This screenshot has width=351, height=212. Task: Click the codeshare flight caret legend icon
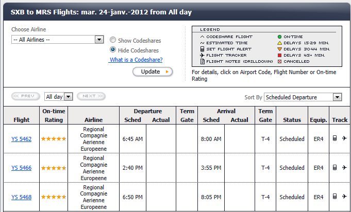(202, 37)
